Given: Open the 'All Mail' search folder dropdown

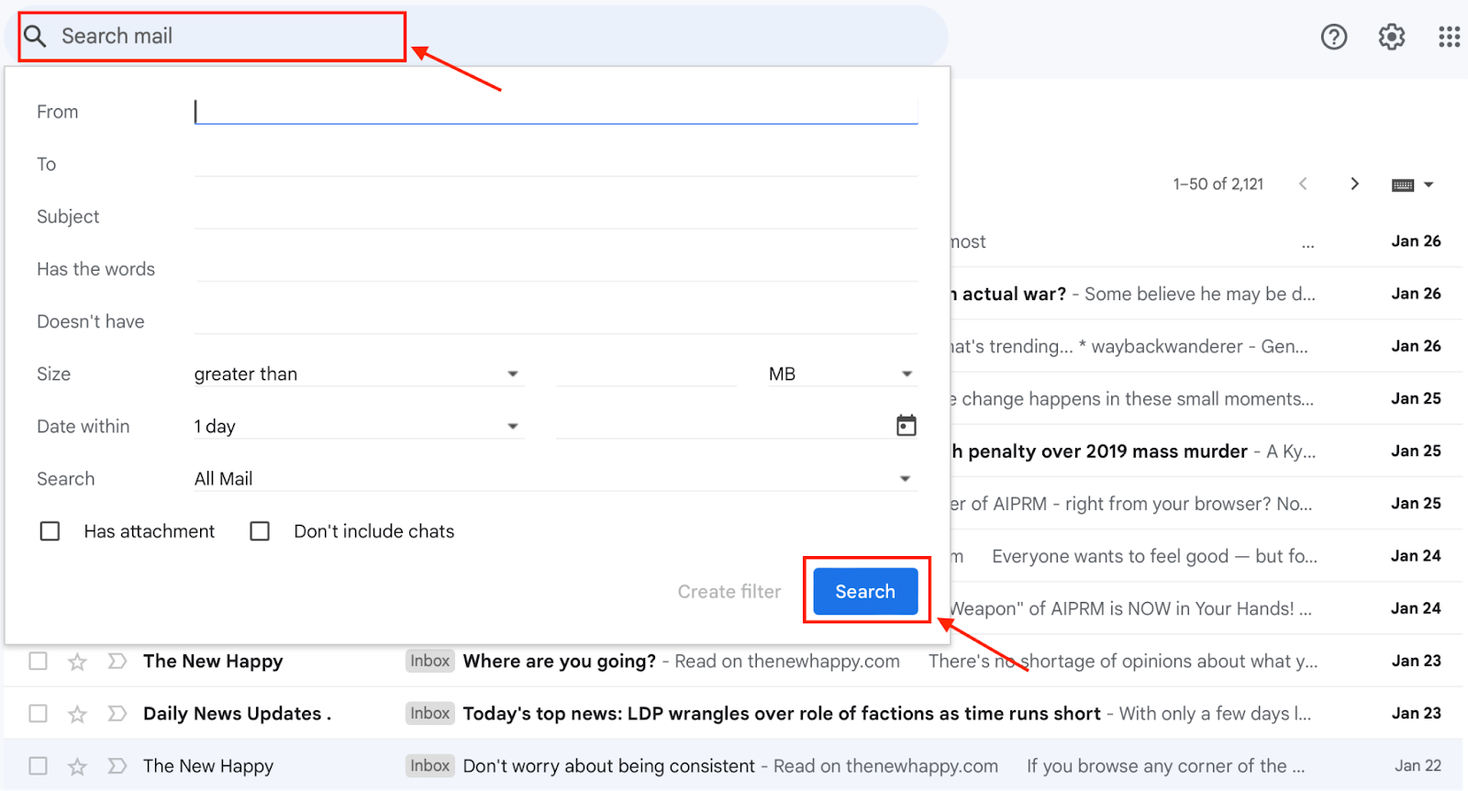Looking at the screenshot, I should [x=550, y=477].
